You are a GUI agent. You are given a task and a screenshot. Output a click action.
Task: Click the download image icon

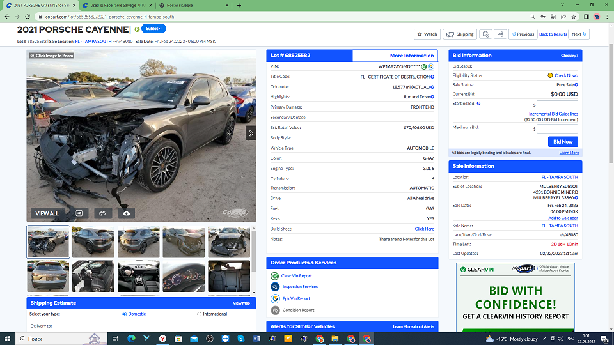pos(126,213)
